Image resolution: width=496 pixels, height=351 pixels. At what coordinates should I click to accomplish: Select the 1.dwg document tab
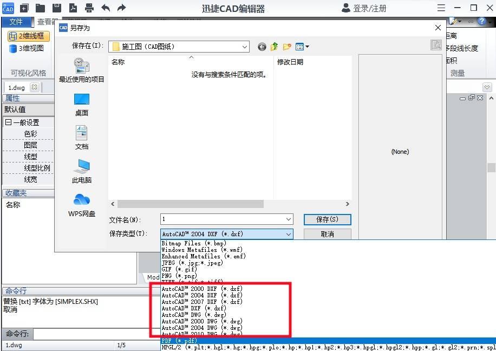pos(16,87)
